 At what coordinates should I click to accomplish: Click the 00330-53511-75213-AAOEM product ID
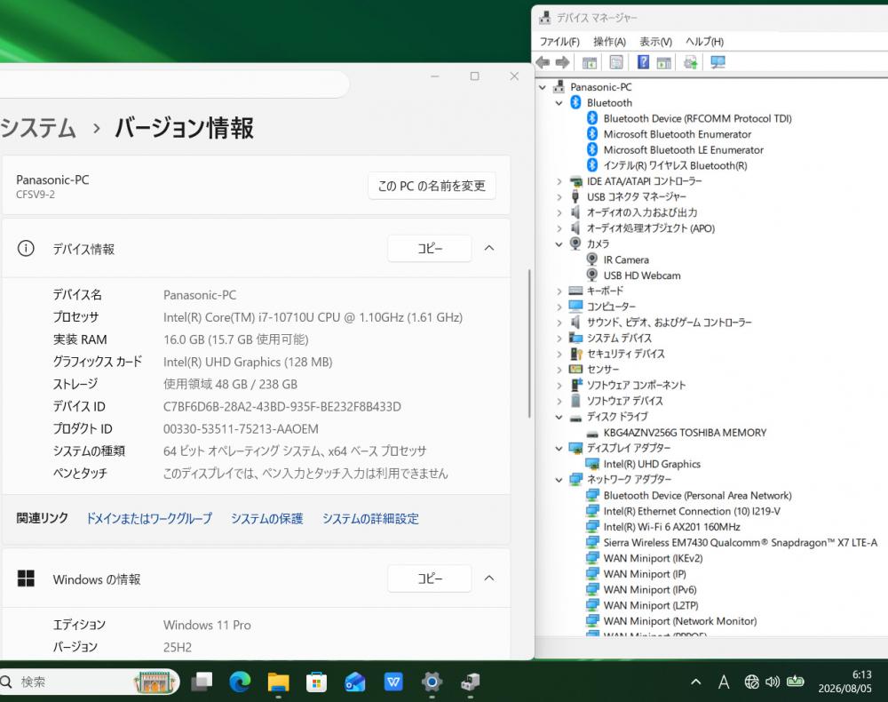[241, 429]
